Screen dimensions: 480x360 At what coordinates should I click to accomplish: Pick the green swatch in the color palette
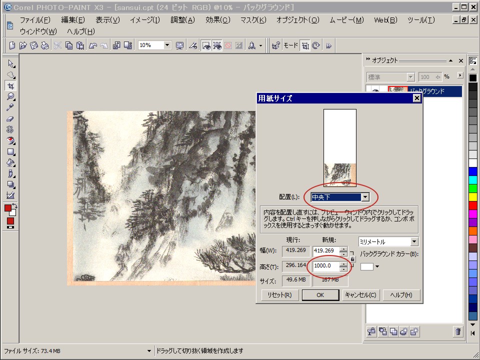pyautogui.click(x=473, y=188)
